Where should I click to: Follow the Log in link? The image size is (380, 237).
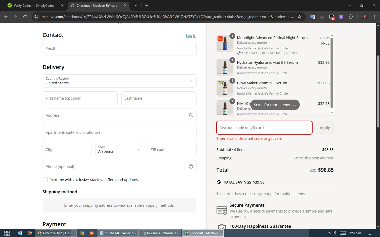[191, 36]
